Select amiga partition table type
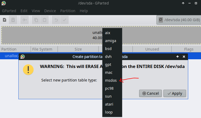Viewport: 201px width, 118px height. click(x=112, y=41)
